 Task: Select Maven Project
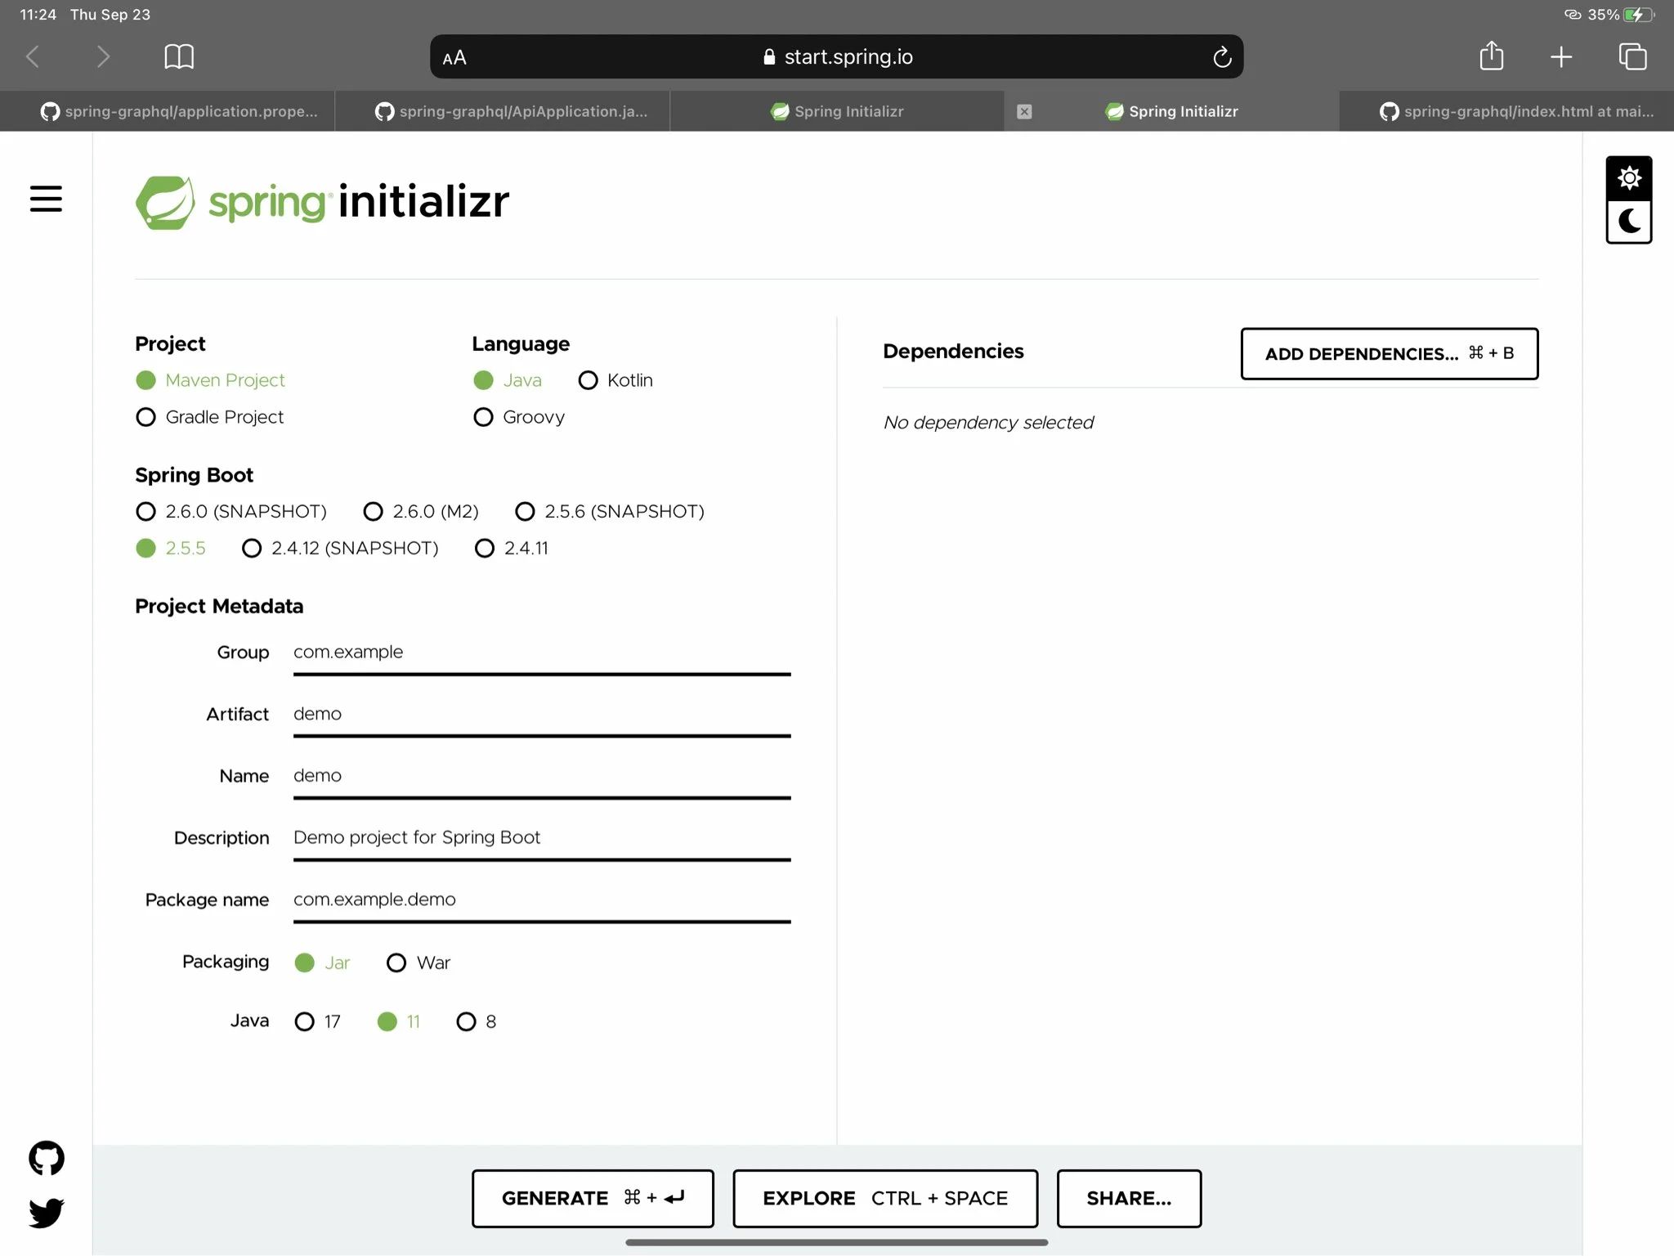point(210,380)
